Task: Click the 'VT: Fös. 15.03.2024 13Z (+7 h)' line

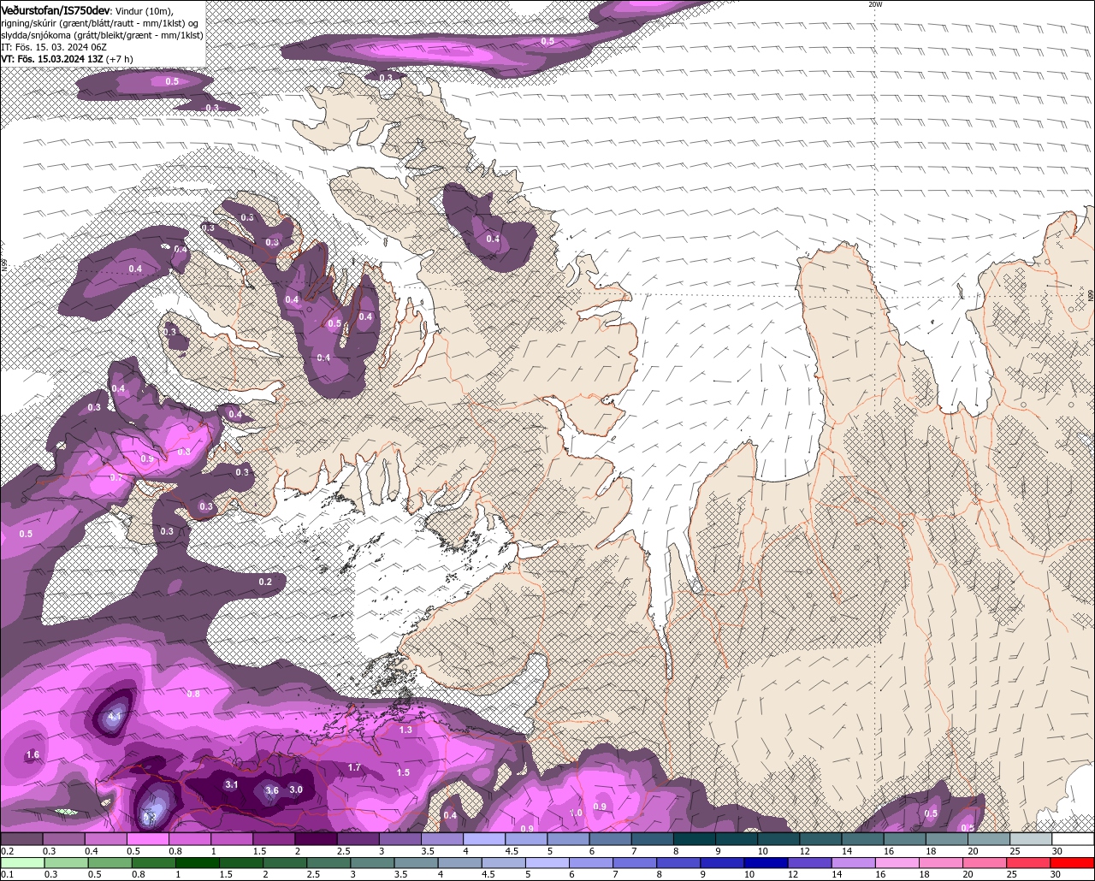Action: (x=67, y=58)
